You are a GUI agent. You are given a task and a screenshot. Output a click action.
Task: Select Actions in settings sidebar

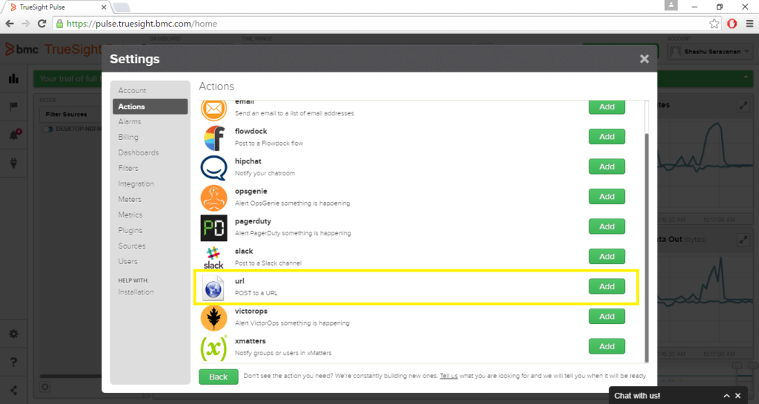point(150,107)
